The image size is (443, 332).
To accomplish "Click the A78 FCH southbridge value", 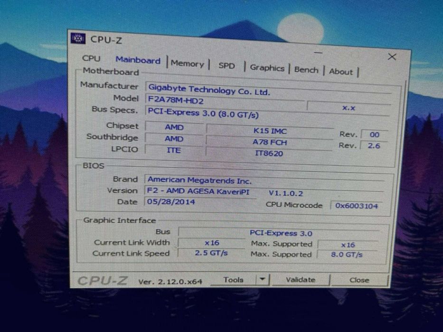I will [x=270, y=142].
